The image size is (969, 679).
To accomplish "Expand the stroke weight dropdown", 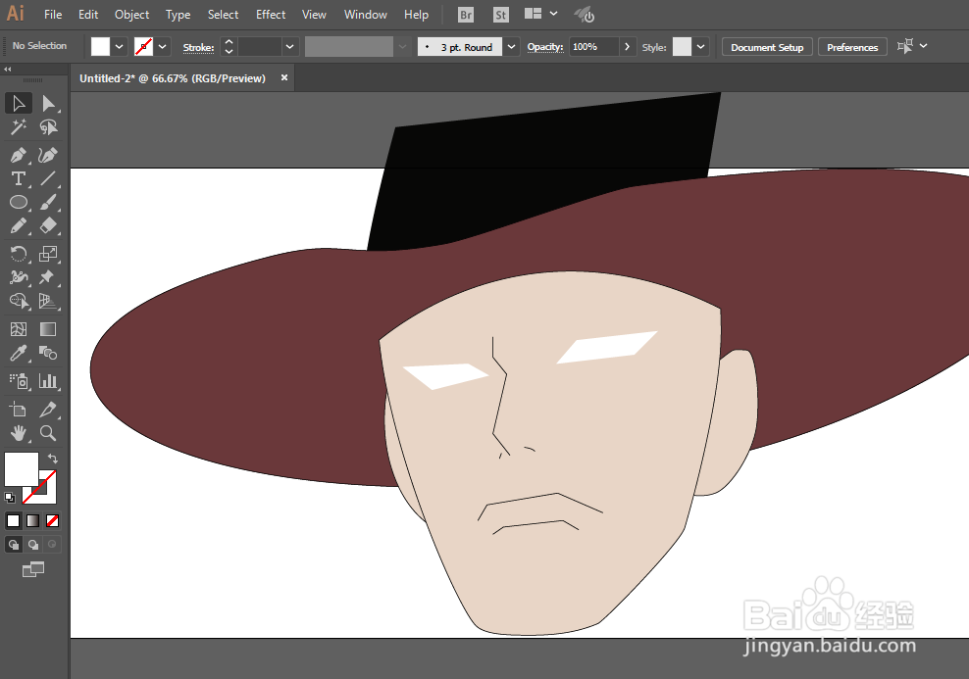I will 290,47.
